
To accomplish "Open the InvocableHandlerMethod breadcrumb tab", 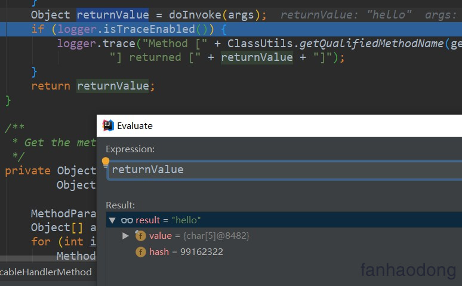I will click(47, 272).
